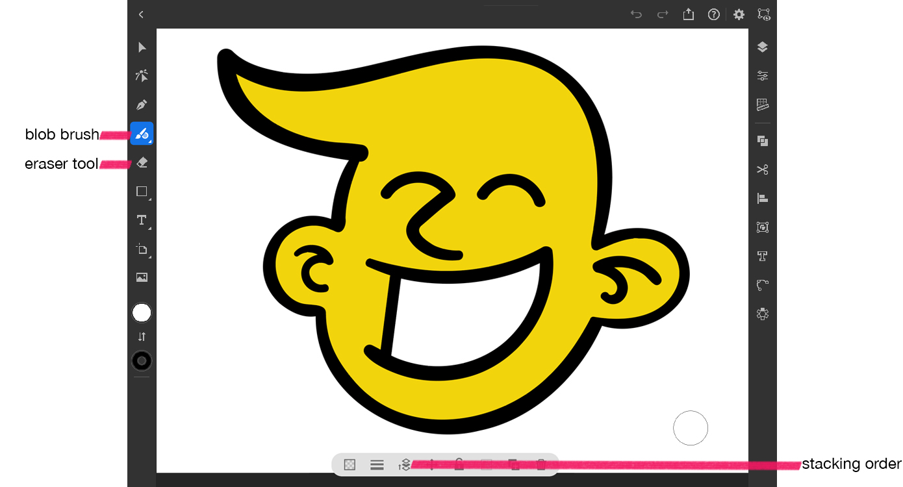Open the app Settings gear
This screenshot has height=487, width=903.
(739, 14)
